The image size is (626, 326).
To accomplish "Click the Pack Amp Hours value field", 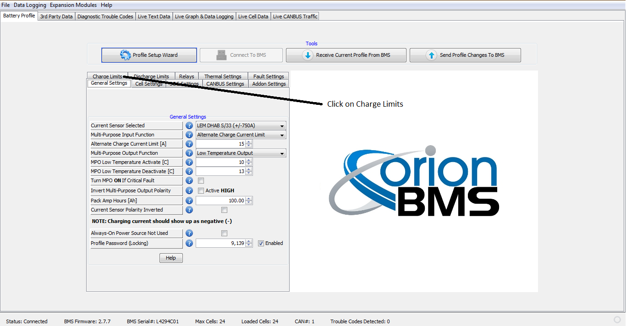I will 220,201.
